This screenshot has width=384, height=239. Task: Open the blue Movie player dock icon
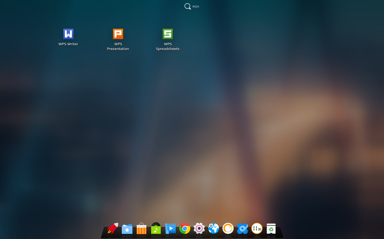pyautogui.click(x=170, y=228)
